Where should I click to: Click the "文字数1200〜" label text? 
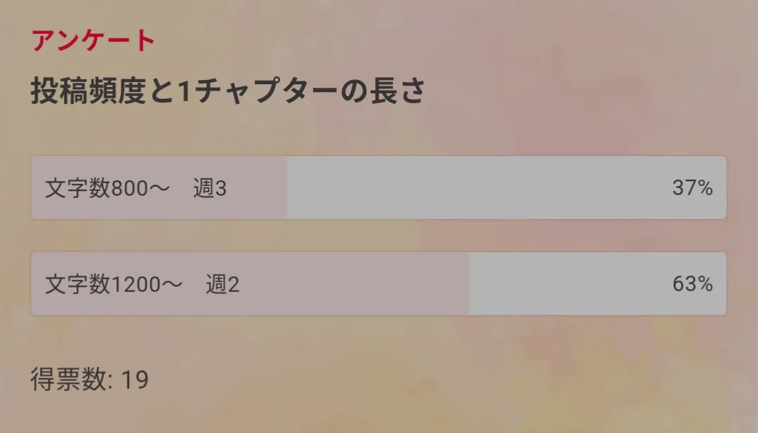[114, 284]
